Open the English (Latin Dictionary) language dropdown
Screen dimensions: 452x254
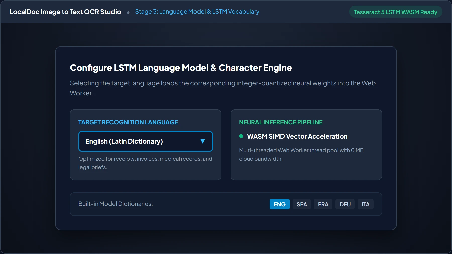pyautogui.click(x=146, y=141)
